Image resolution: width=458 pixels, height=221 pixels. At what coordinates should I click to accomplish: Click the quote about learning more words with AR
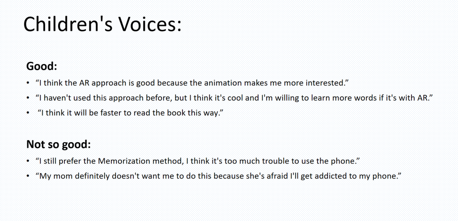[233, 98]
